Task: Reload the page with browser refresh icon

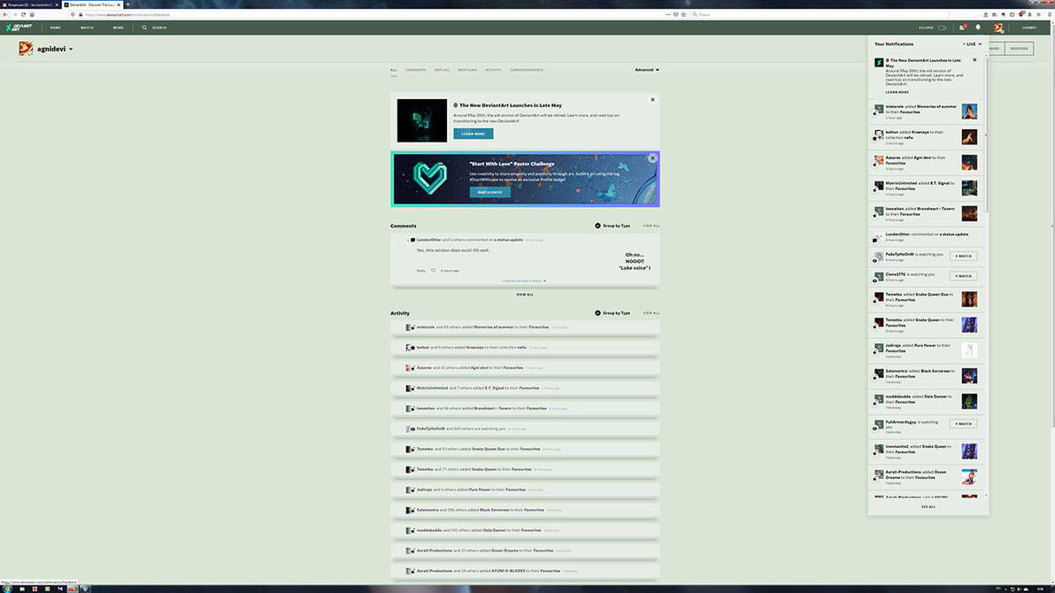Action: [x=23, y=14]
